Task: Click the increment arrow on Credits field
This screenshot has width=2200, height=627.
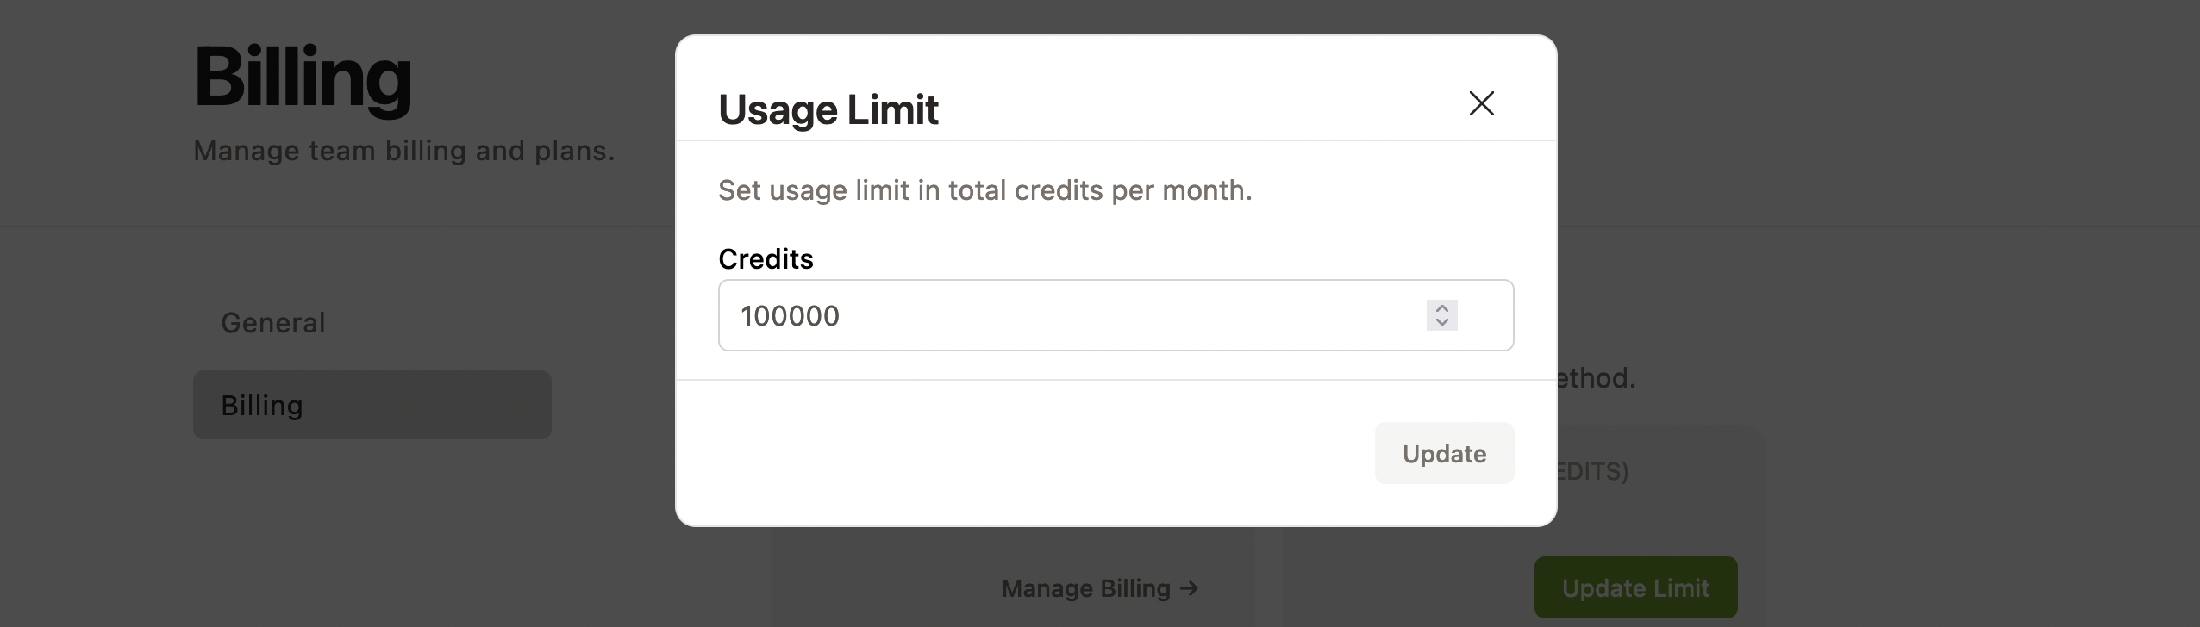Action: (1442, 308)
